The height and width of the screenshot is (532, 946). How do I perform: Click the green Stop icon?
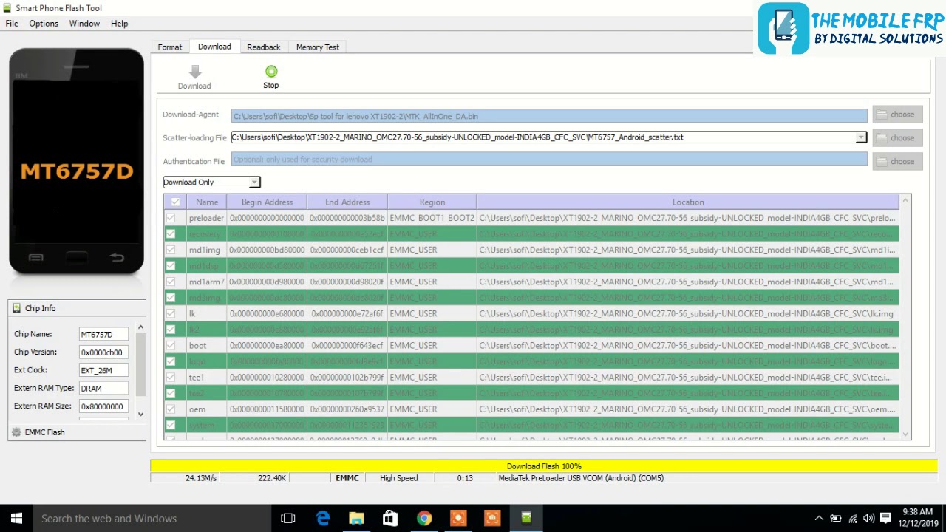271,72
